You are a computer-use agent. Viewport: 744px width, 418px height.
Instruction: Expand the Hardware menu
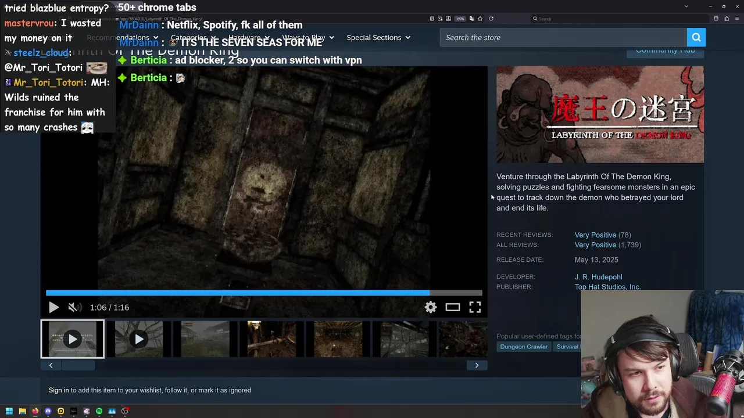click(x=249, y=37)
